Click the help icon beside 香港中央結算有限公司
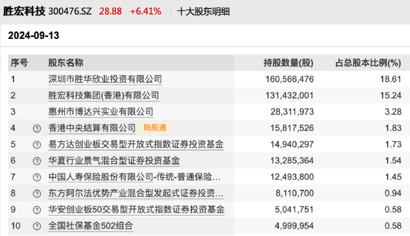This screenshot has height=236, width=410. pos(37,128)
